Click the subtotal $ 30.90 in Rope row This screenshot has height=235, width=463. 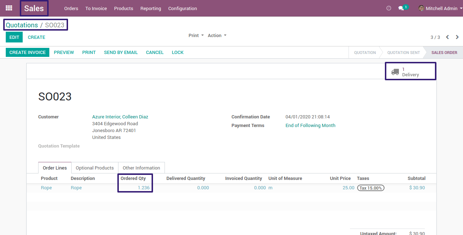(417, 188)
